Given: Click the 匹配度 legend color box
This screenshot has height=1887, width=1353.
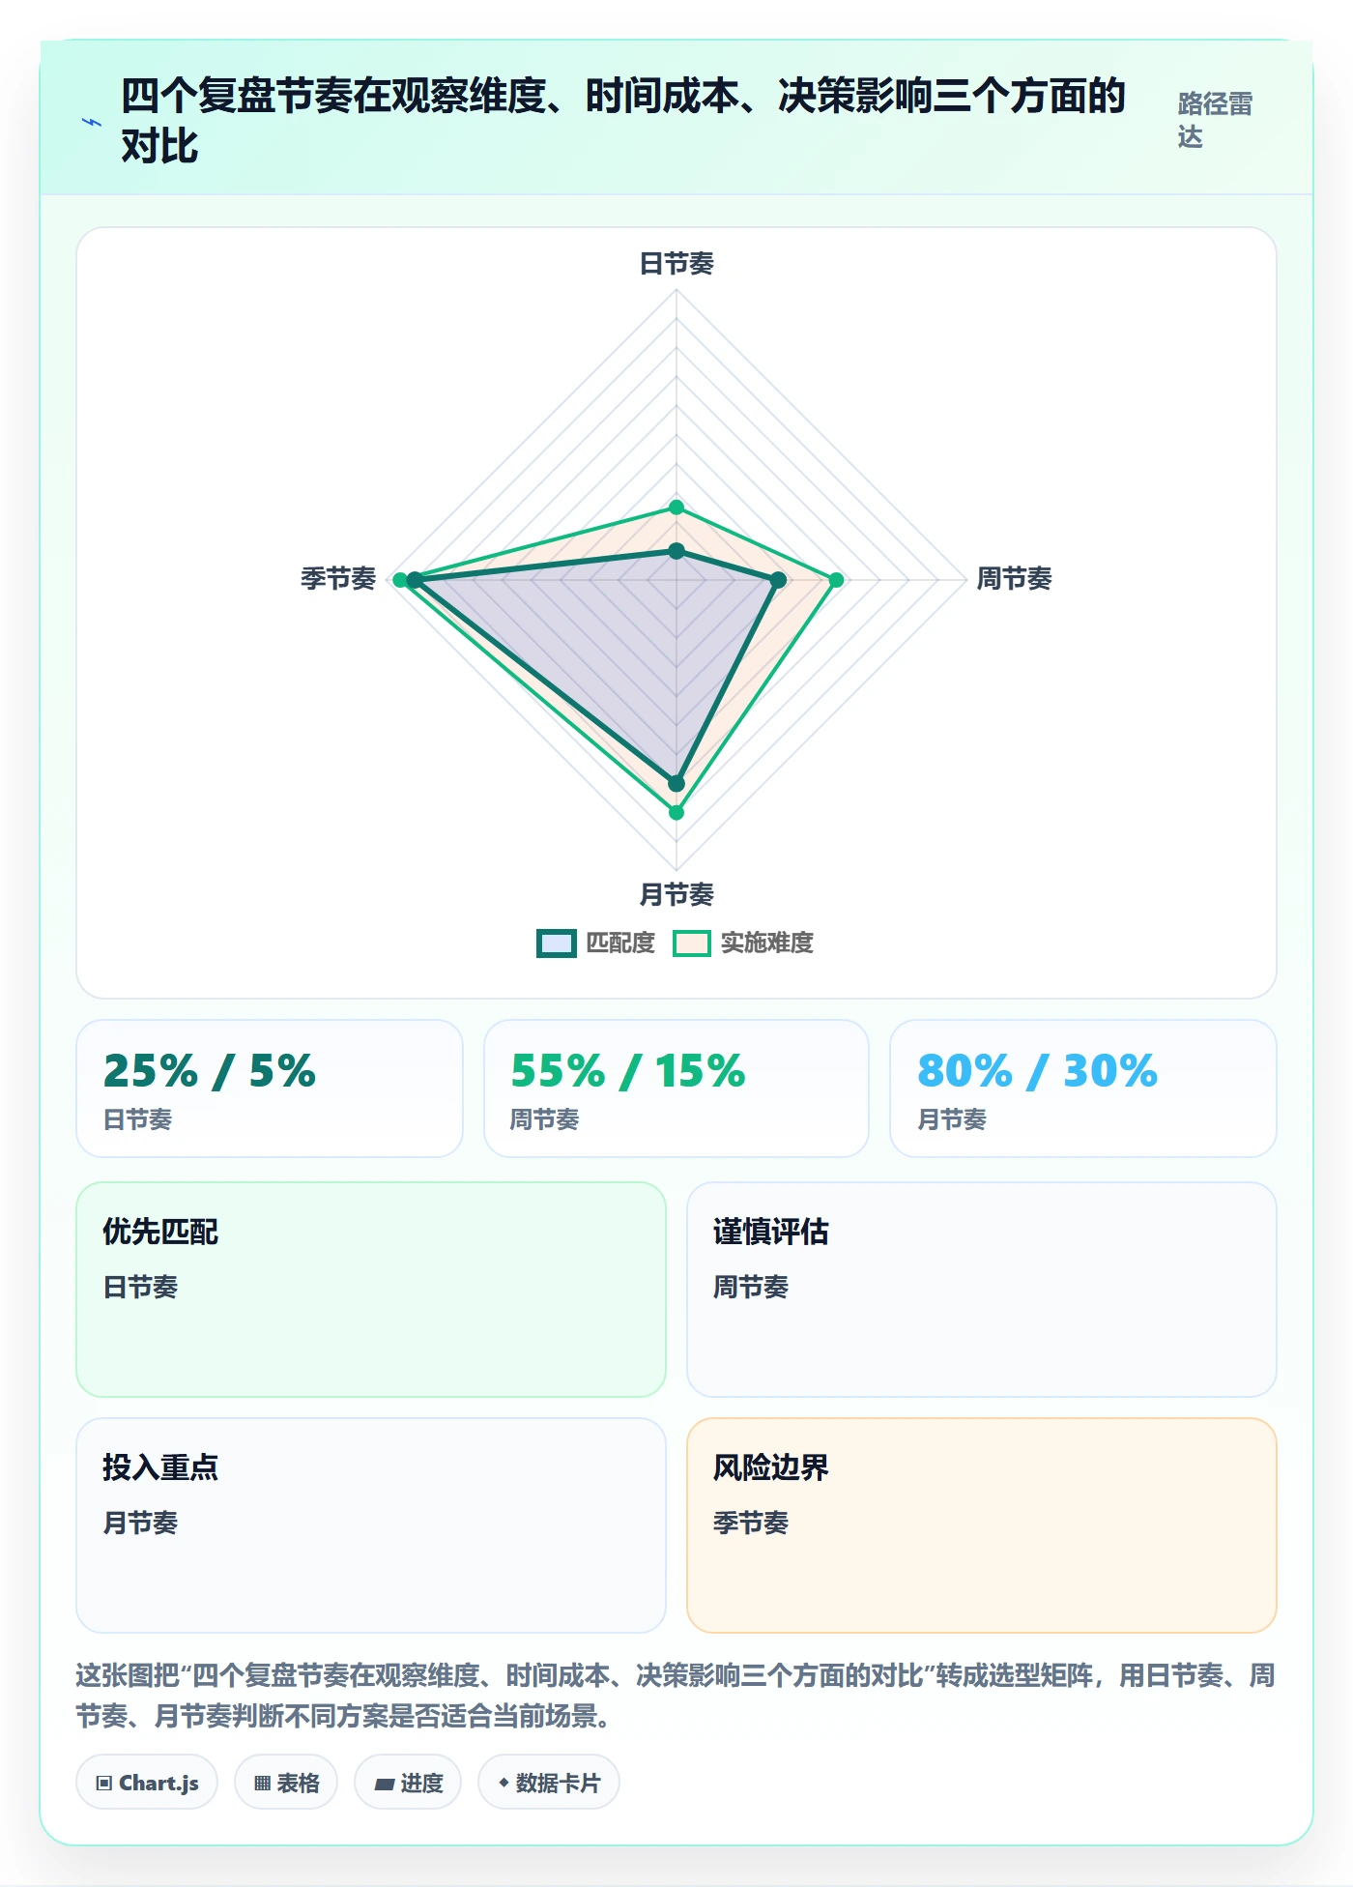Looking at the screenshot, I should point(557,943).
